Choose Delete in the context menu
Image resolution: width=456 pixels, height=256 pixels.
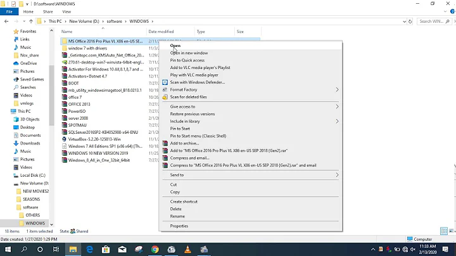(x=175, y=209)
